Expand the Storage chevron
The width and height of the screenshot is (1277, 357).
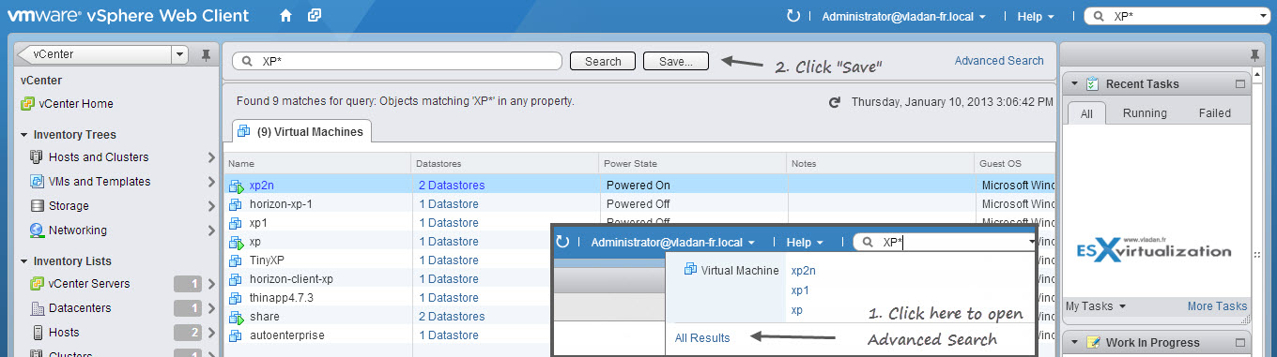click(x=211, y=206)
